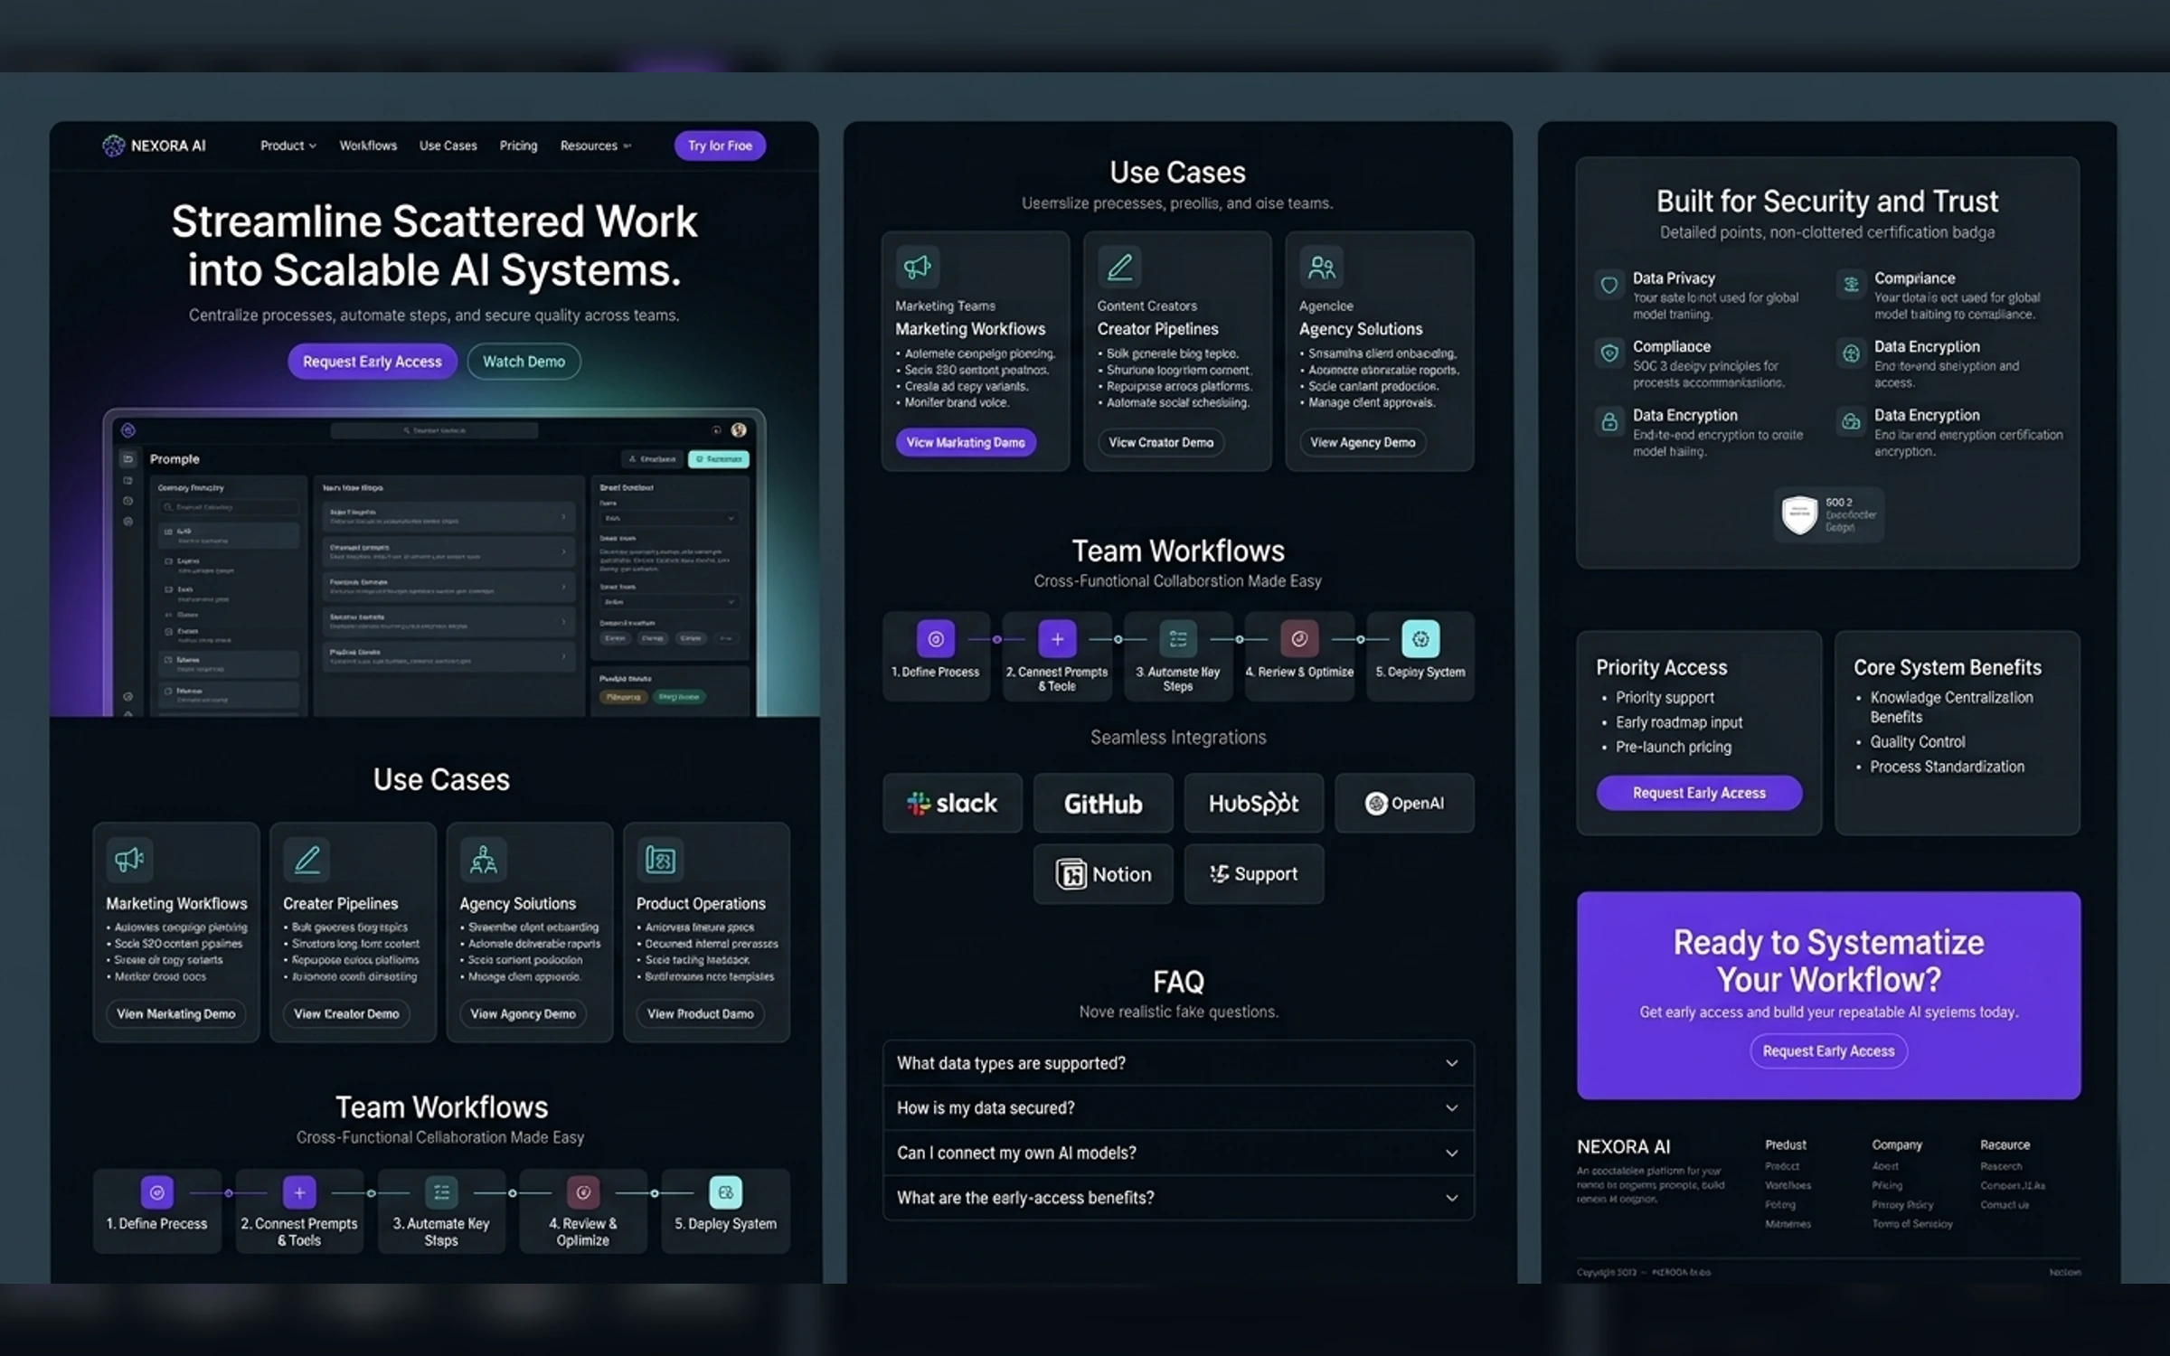Expand the Resources menu in the navbar
The width and height of the screenshot is (2170, 1356).
point(595,146)
